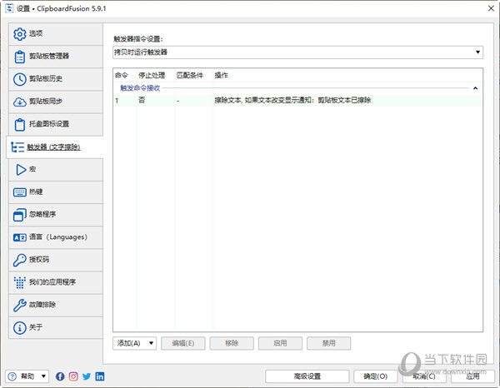
Task: Open 我们的应用程序 tab
Action: point(56,282)
